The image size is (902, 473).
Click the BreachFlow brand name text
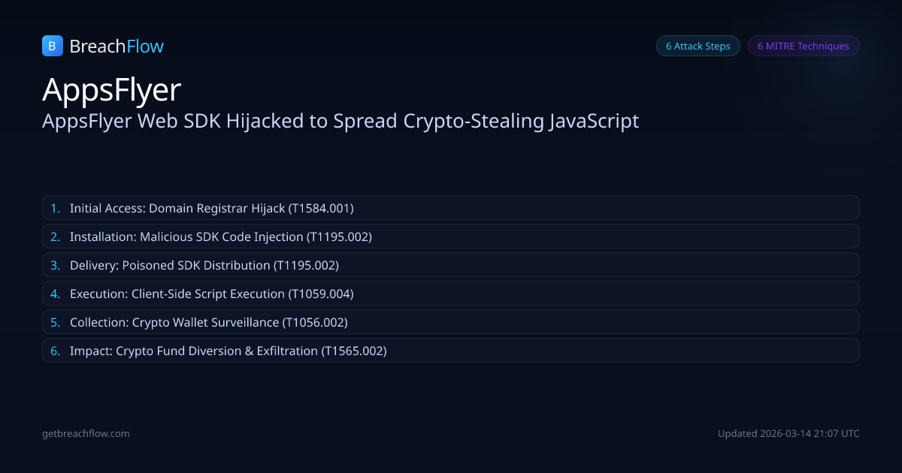pyautogui.click(x=117, y=47)
